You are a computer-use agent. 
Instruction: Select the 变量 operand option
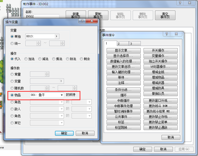click(x=12, y=81)
